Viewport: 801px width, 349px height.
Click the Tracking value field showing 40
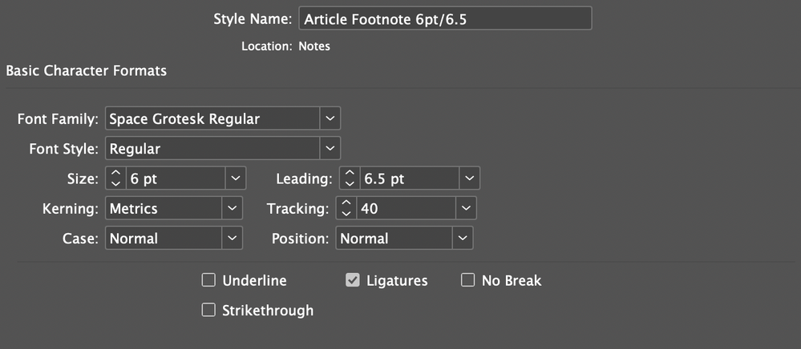(405, 208)
